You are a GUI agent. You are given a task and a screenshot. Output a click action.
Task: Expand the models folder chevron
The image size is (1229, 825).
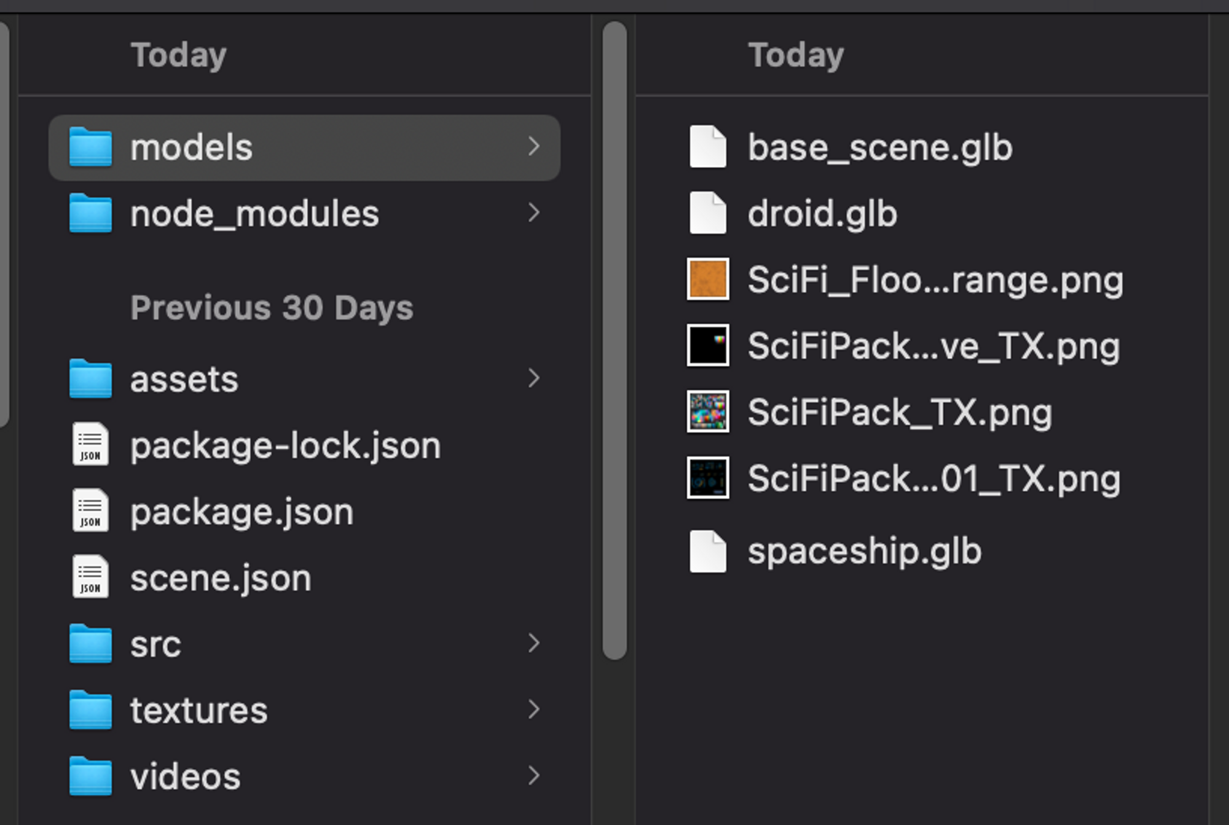coord(533,146)
